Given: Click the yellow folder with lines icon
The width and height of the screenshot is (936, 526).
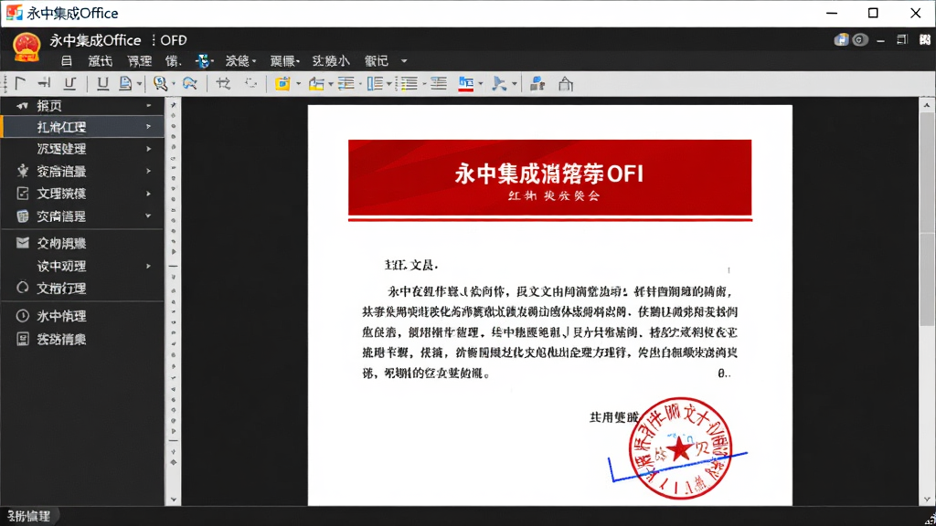Looking at the screenshot, I should point(316,84).
